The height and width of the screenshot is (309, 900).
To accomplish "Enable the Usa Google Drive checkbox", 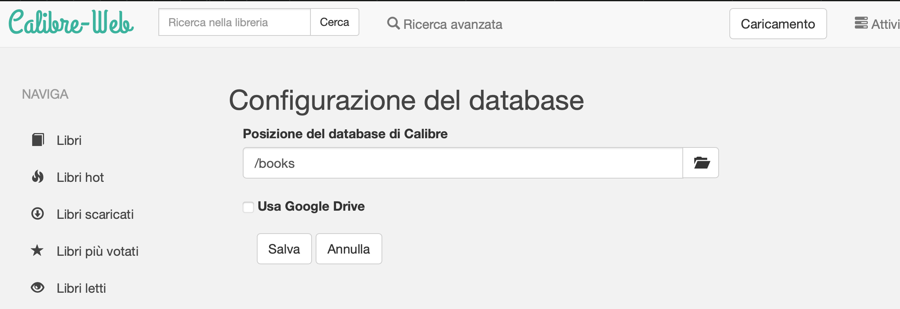I will coord(248,207).
